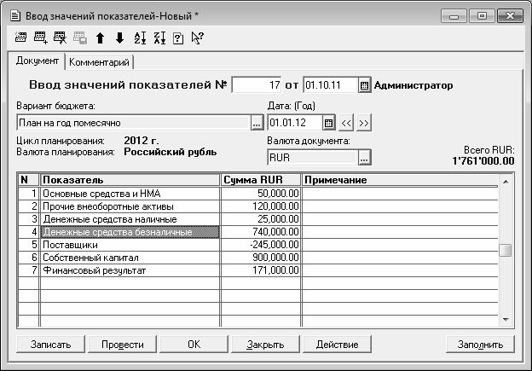
Task: Go to previous period with << button
Action: [x=347, y=123]
